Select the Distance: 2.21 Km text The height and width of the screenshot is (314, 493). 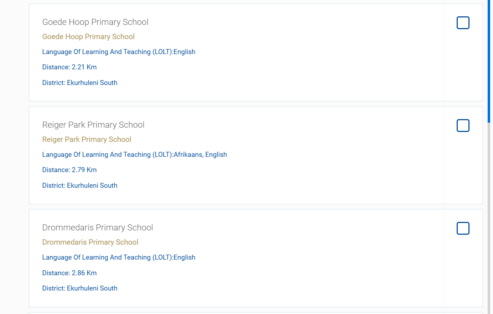69,67
